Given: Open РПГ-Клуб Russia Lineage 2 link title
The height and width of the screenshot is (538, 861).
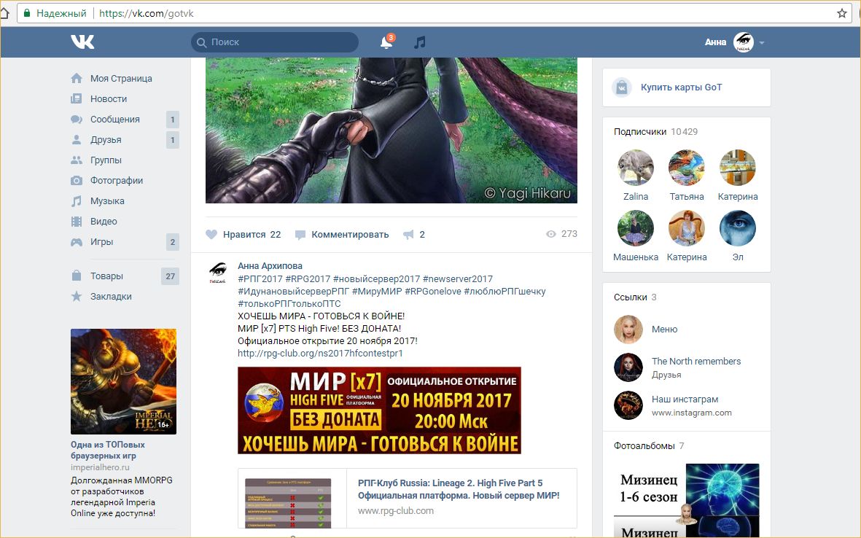Looking at the screenshot, I should point(459,489).
